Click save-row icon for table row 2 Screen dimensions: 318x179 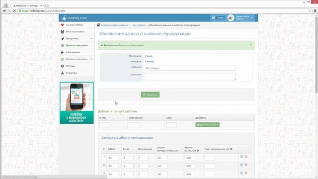242,165
